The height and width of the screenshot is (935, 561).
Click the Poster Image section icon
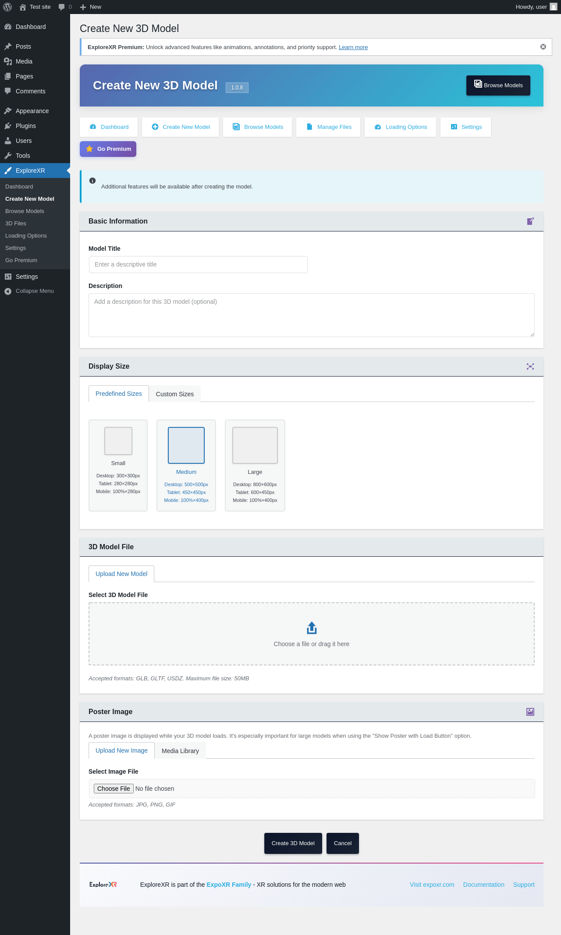pos(530,712)
